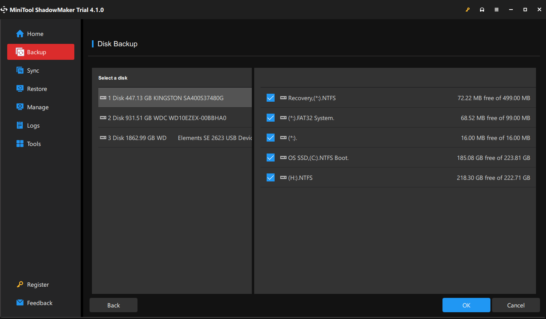Toggle the FAT32 System partition checkbox

click(x=271, y=118)
